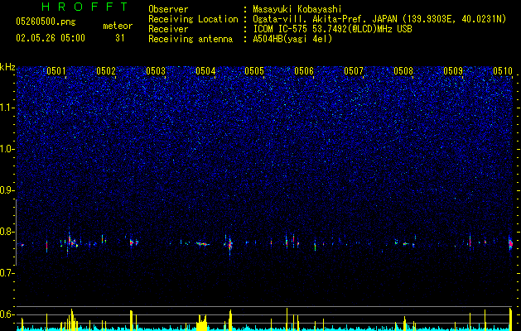
Task: Click the 0507 time marker
Action: 354,71
